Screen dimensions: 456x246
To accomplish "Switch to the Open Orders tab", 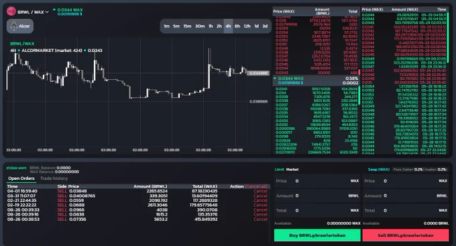I will pos(21,178).
